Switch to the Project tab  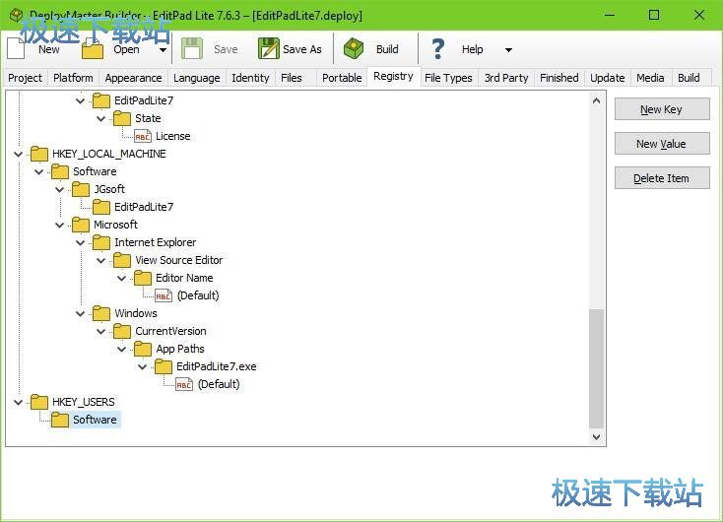pos(25,78)
